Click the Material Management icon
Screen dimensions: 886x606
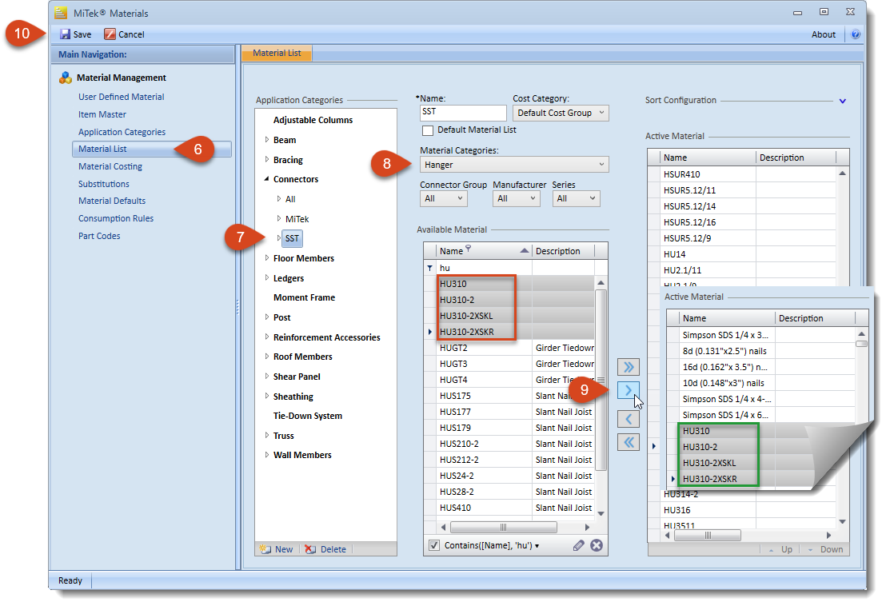pyautogui.click(x=66, y=78)
